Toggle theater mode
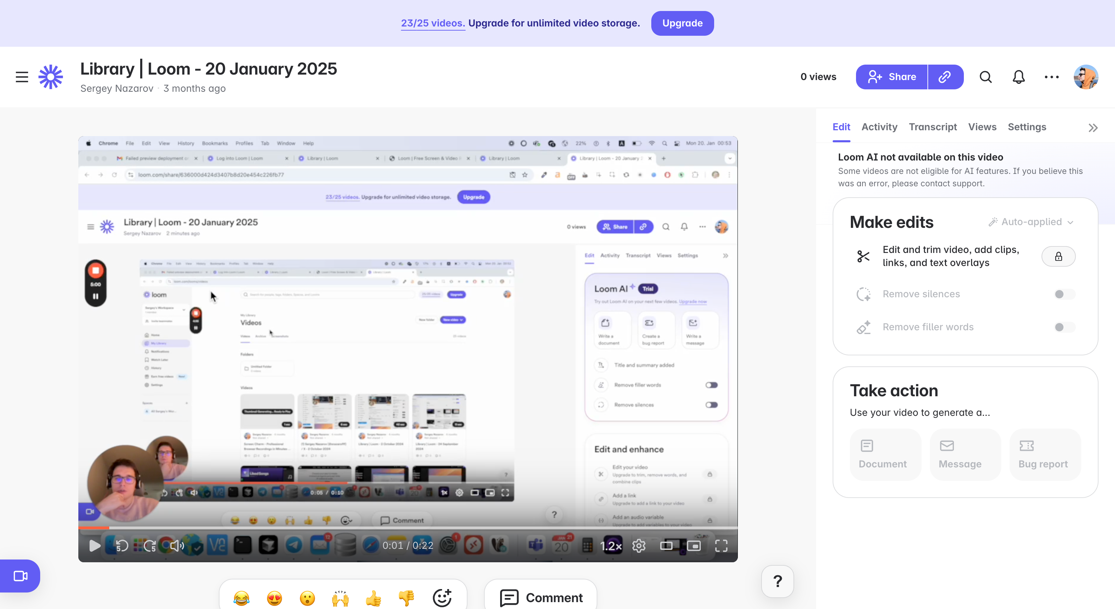This screenshot has width=1115, height=609. point(666,546)
